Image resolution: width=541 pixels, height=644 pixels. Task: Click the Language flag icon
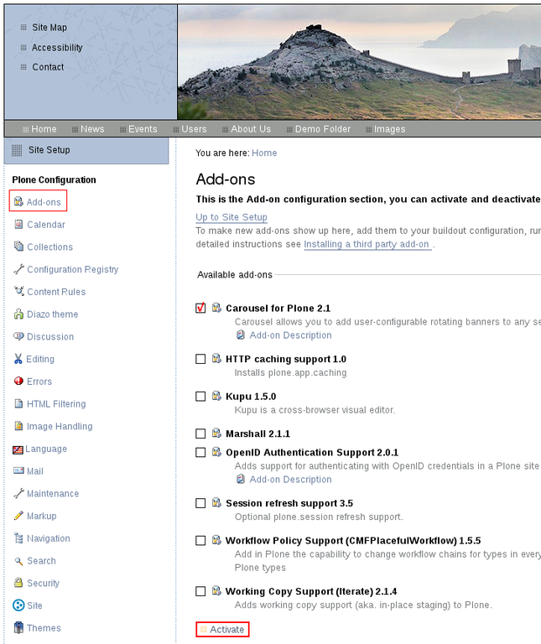[18, 449]
